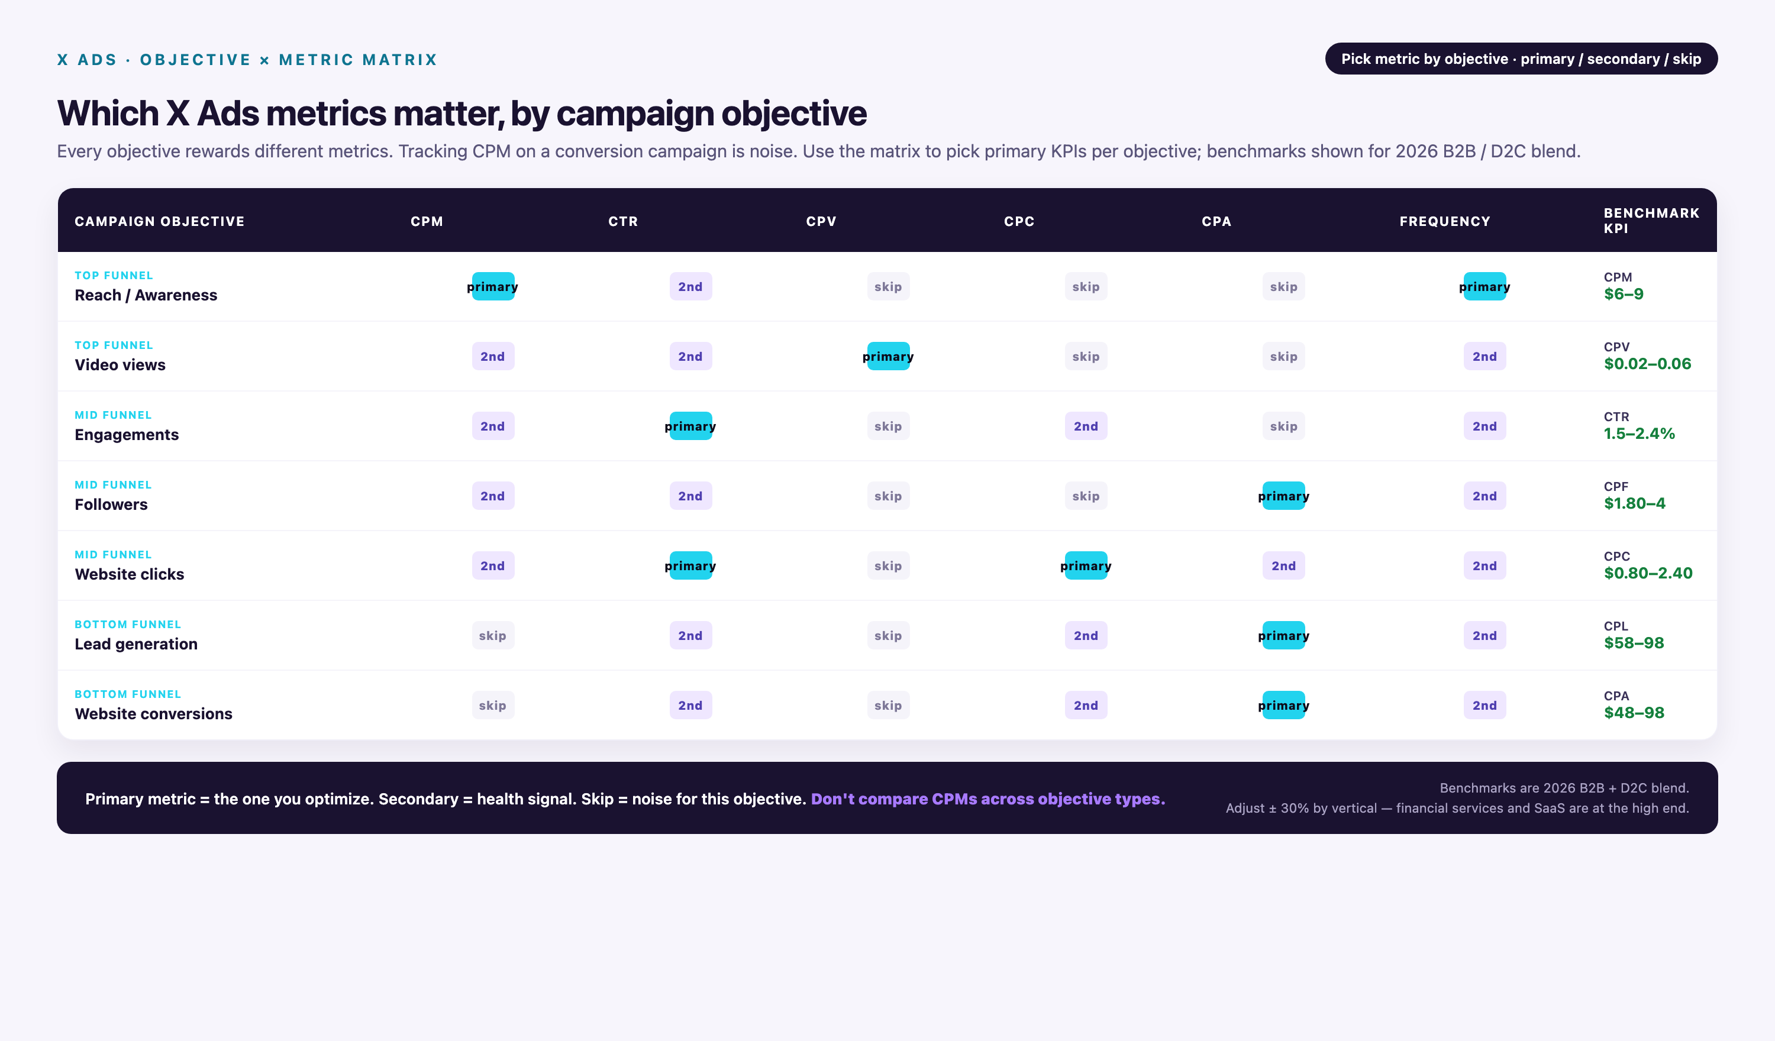Select the Video views row label
The height and width of the screenshot is (1041, 1775).
(120, 365)
